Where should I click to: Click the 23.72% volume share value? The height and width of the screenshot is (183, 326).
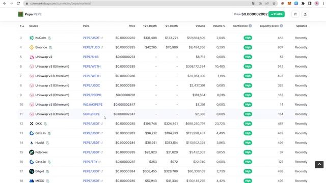tap(220, 124)
